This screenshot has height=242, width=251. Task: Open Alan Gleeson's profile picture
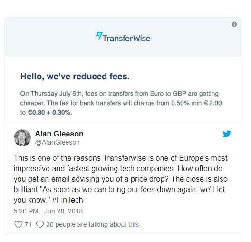(x=22, y=138)
